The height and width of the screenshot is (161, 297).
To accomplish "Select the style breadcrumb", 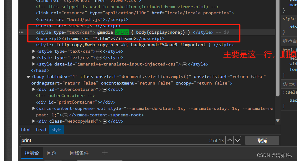I will 56,130.
